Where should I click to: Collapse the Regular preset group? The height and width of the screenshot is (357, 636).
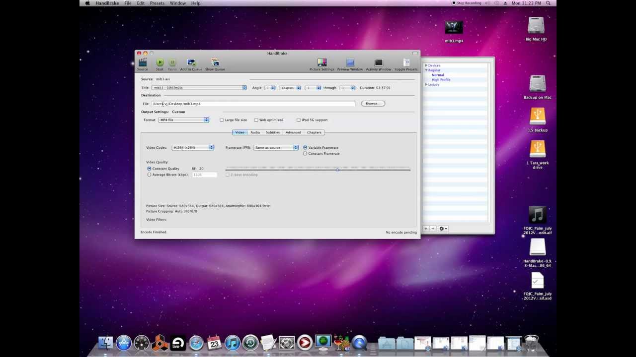(x=426, y=70)
